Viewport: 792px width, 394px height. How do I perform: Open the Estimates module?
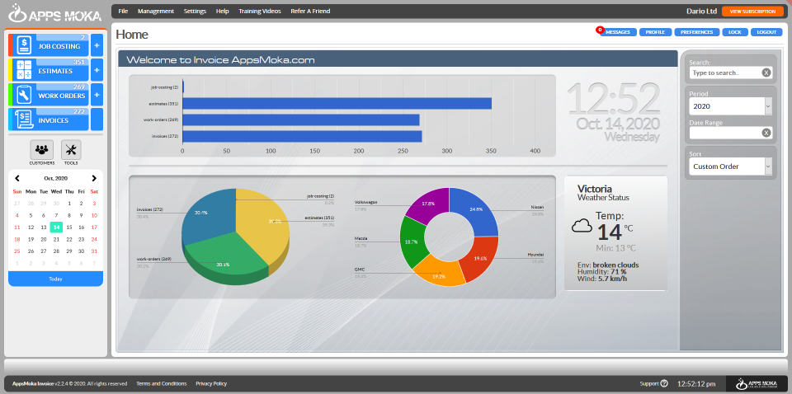(x=49, y=70)
